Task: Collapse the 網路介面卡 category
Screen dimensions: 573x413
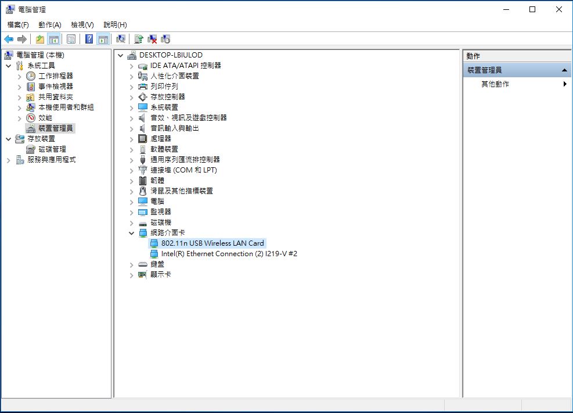Action: click(132, 233)
